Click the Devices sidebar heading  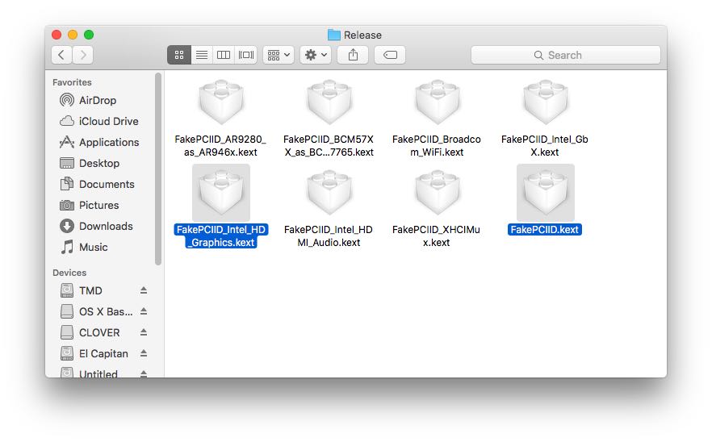coord(69,273)
